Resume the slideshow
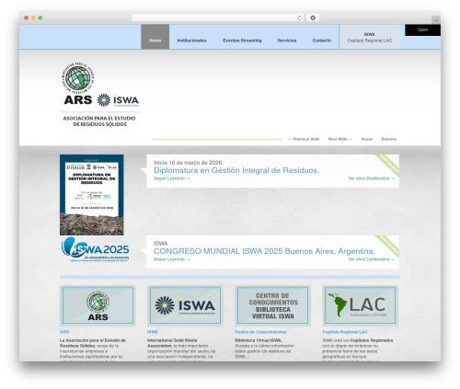This screenshot has width=460, height=389. (x=389, y=139)
